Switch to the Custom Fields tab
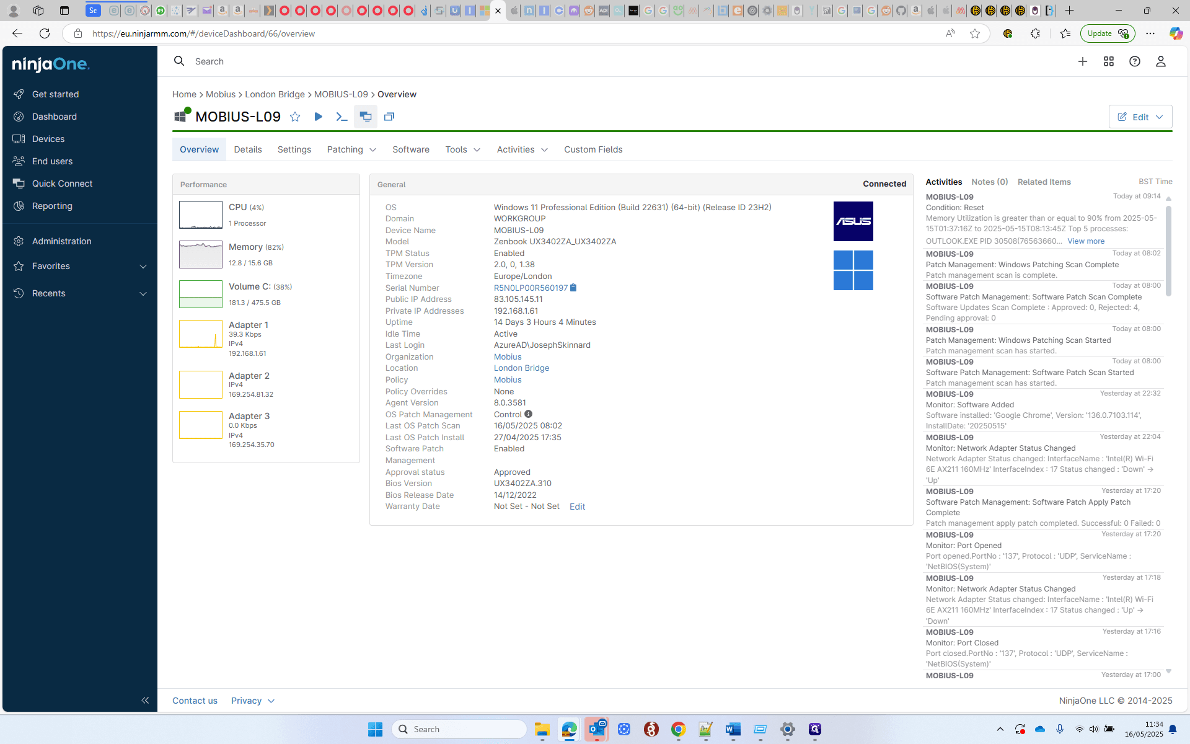The image size is (1190, 744). pyautogui.click(x=593, y=149)
